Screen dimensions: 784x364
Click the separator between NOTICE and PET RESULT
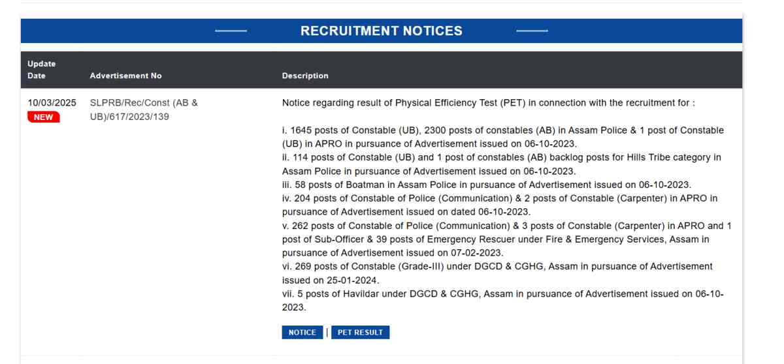[326, 333]
